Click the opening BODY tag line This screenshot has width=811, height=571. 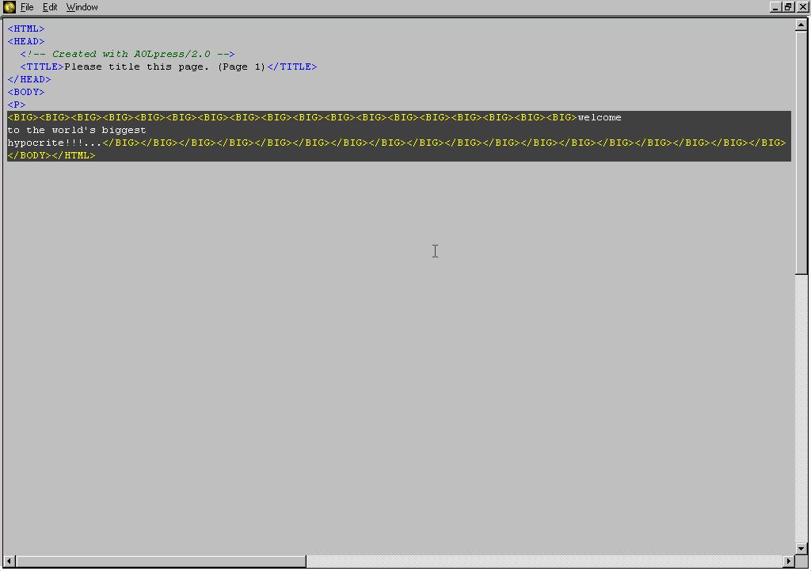[26, 92]
